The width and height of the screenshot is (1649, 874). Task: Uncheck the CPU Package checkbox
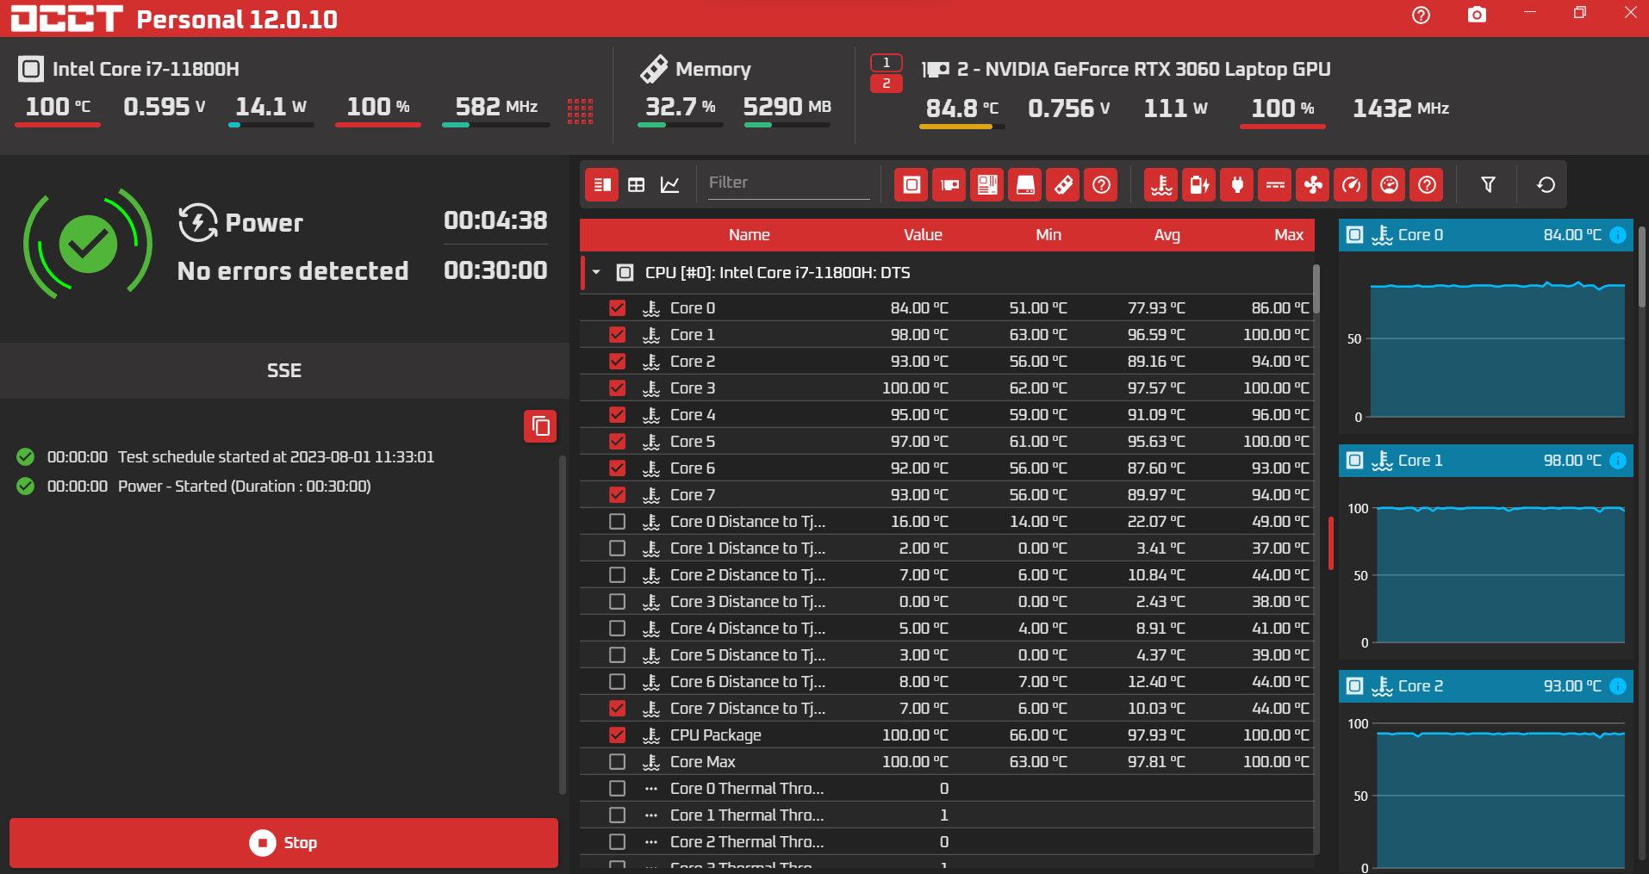point(617,735)
